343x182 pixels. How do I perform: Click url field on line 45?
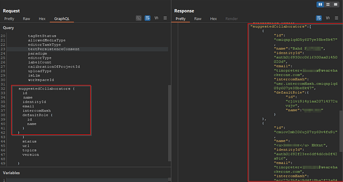[x=26, y=146]
